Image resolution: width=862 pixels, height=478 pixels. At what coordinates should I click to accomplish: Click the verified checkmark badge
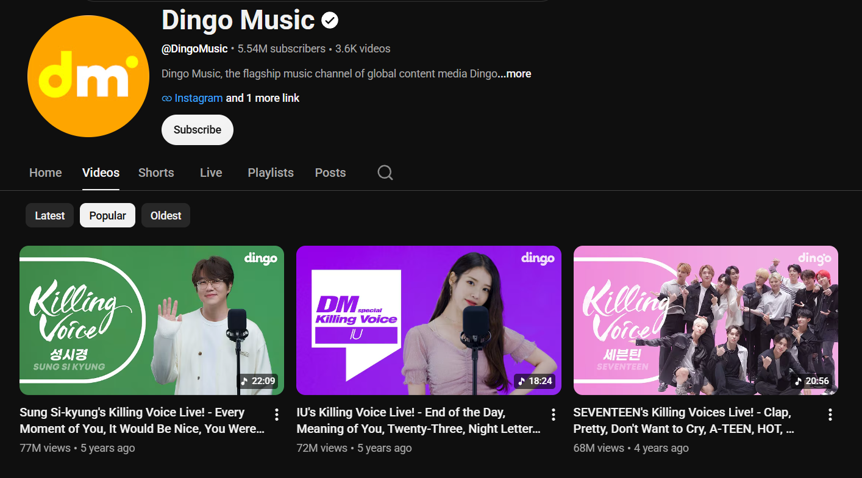(330, 21)
